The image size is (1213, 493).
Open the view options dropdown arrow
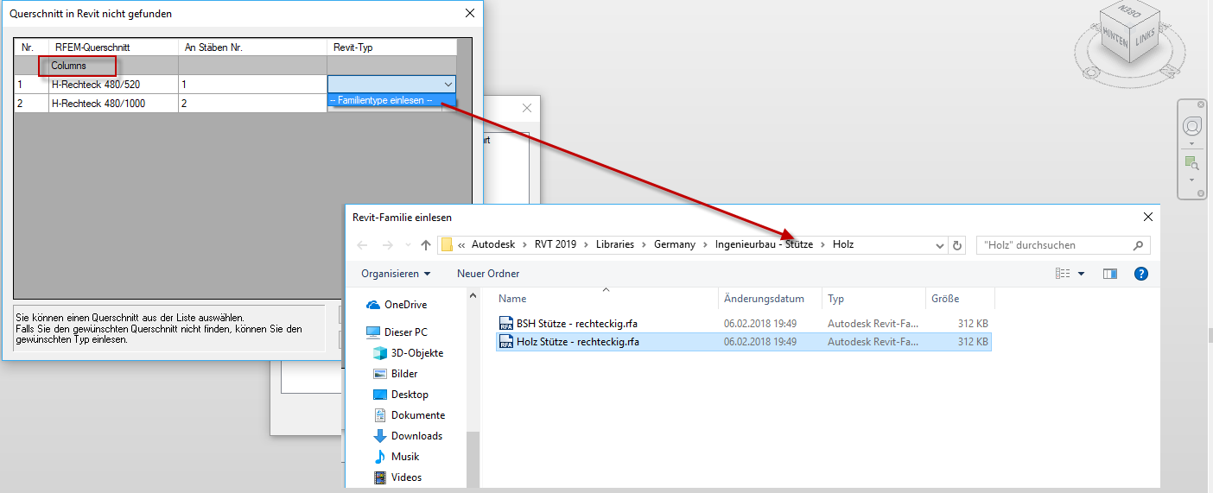coord(1081,274)
